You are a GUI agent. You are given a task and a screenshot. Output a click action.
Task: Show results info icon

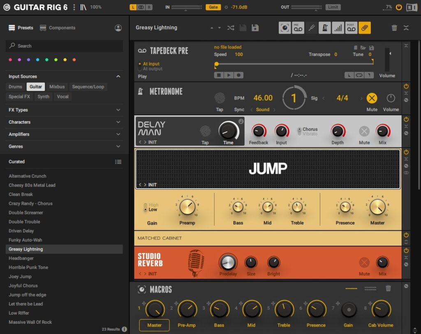click(124, 329)
